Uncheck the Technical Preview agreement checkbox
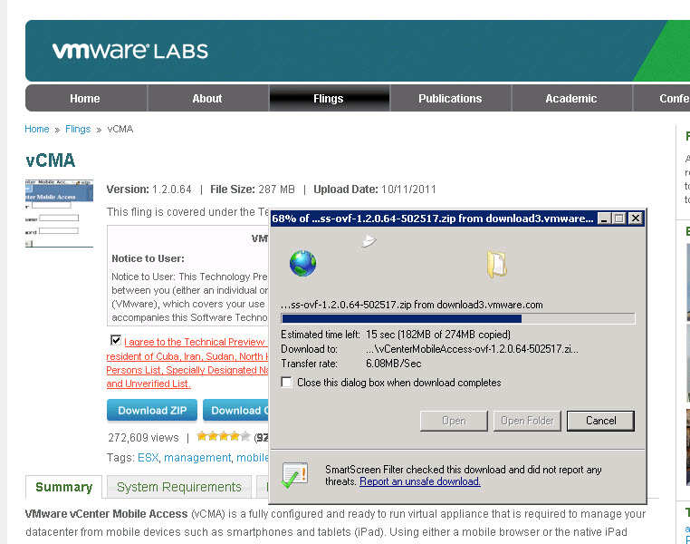This screenshot has width=690, height=544. pyautogui.click(x=116, y=340)
